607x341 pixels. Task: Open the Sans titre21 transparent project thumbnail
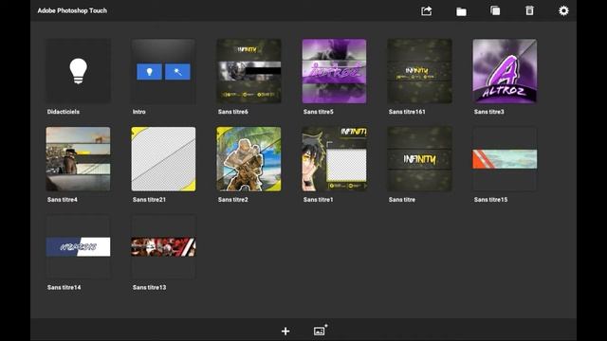pyautogui.click(x=163, y=159)
